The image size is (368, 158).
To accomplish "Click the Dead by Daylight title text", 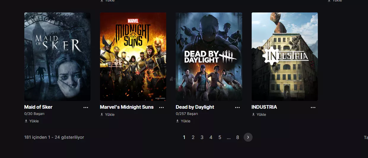I will pyautogui.click(x=195, y=107).
